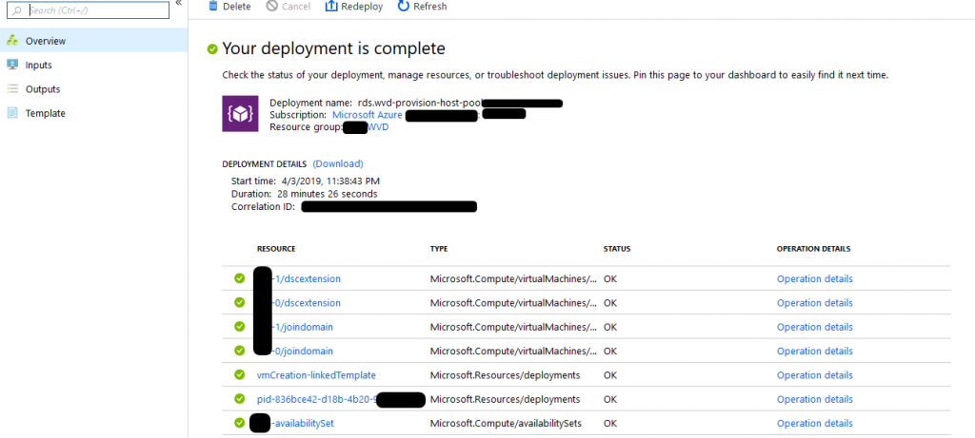Screen dimensions: 975x438
Task: Click Microsoft.Resources/deployments type for vmCreation-linkedTemplate
Action: point(505,375)
